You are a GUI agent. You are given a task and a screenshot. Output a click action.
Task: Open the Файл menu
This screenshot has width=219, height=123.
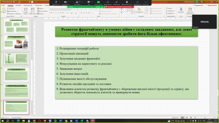click(x=3, y=5)
